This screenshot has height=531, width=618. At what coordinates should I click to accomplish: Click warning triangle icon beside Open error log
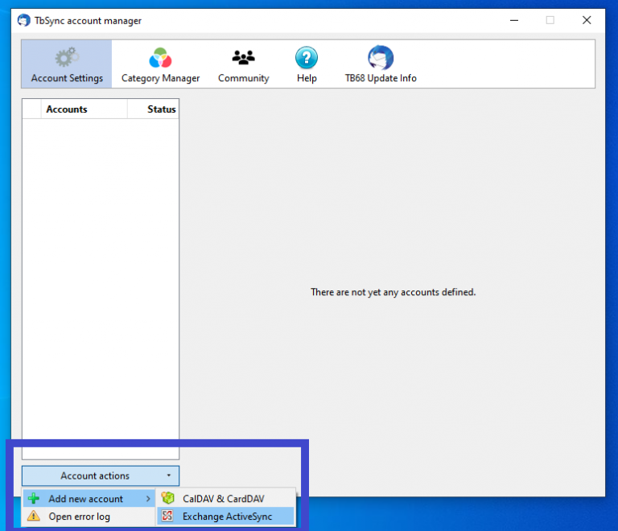34,517
